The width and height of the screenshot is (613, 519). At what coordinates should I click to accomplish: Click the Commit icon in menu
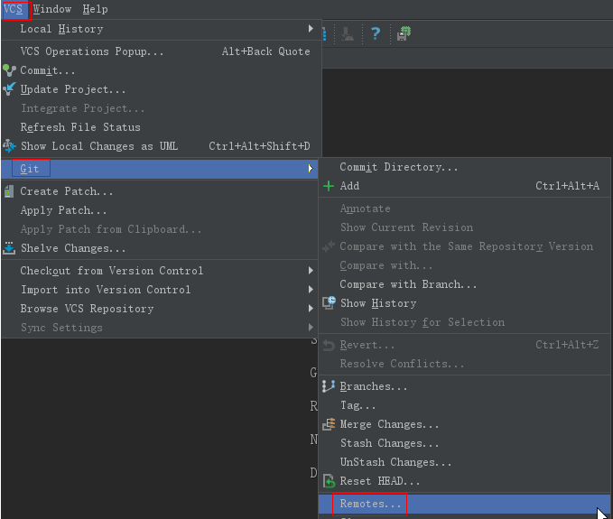click(9, 70)
